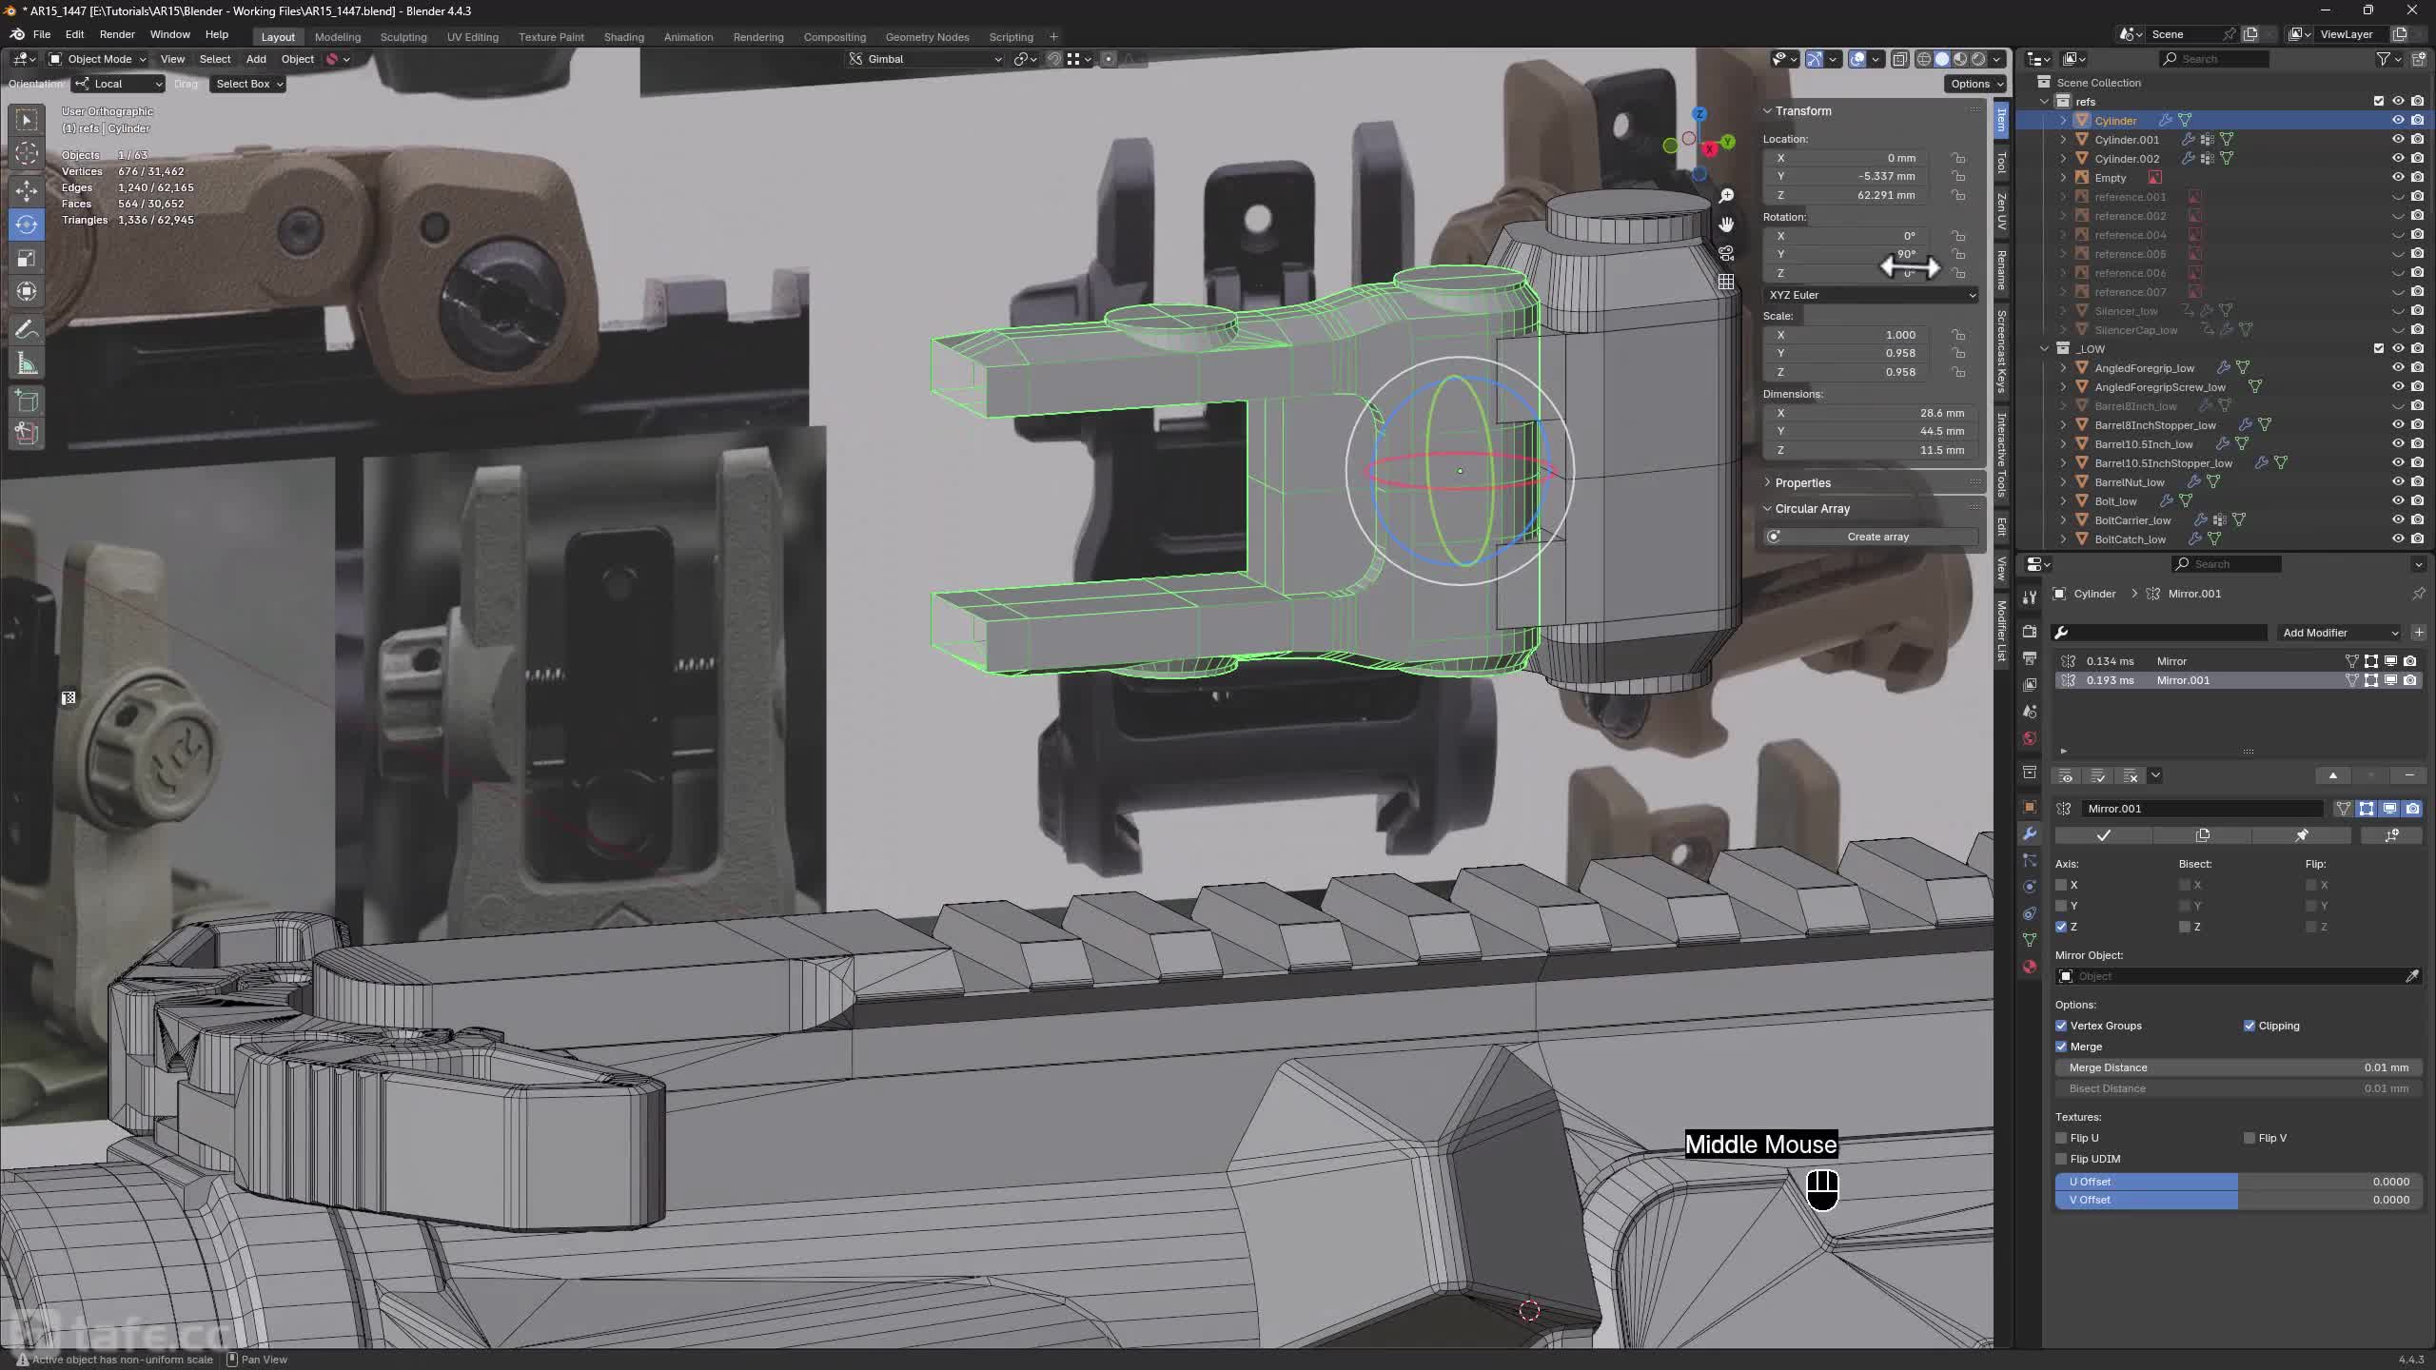Adjust the U Offset slider
The width and height of the screenshot is (2436, 1370).
click(x=2239, y=1182)
